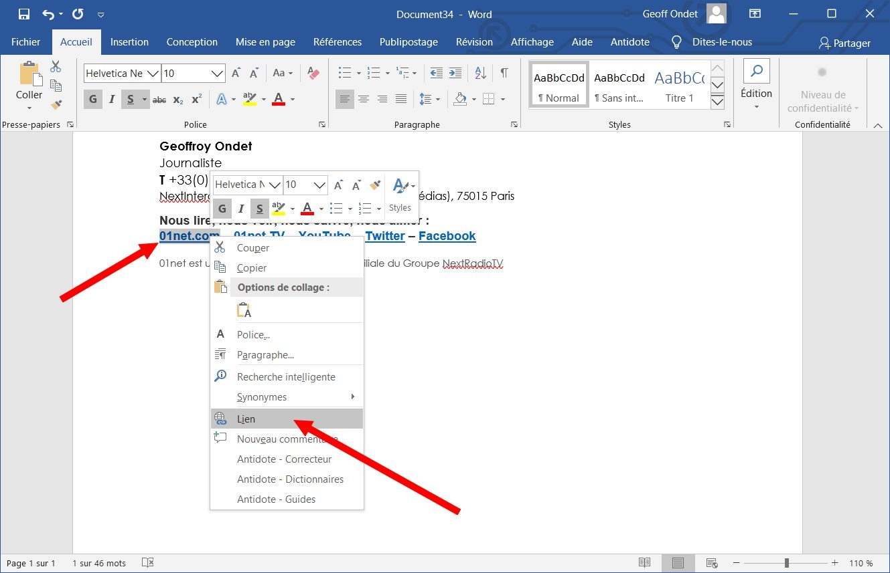Click the 110 % zoom level

[x=861, y=563]
